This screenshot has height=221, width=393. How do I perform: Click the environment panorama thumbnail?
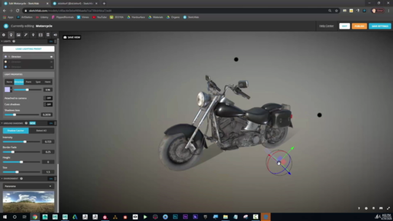coord(29,202)
